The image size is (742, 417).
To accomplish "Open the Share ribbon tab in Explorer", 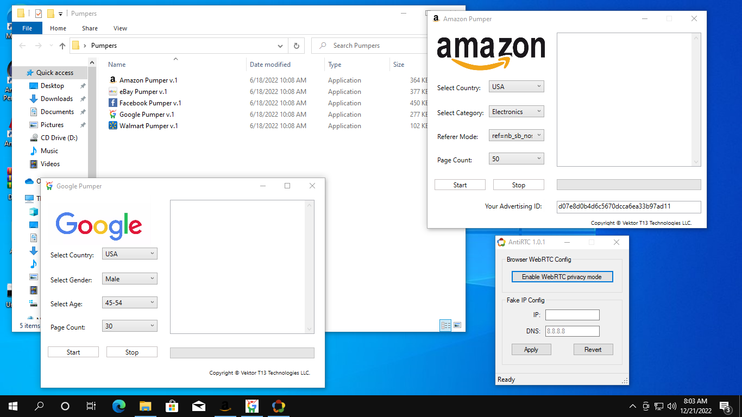I will point(90,28).
